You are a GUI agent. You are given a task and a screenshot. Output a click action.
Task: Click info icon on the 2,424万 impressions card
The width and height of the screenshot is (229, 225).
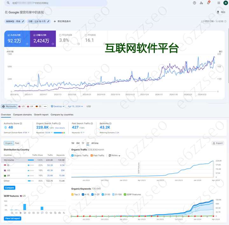coord(53,44)
